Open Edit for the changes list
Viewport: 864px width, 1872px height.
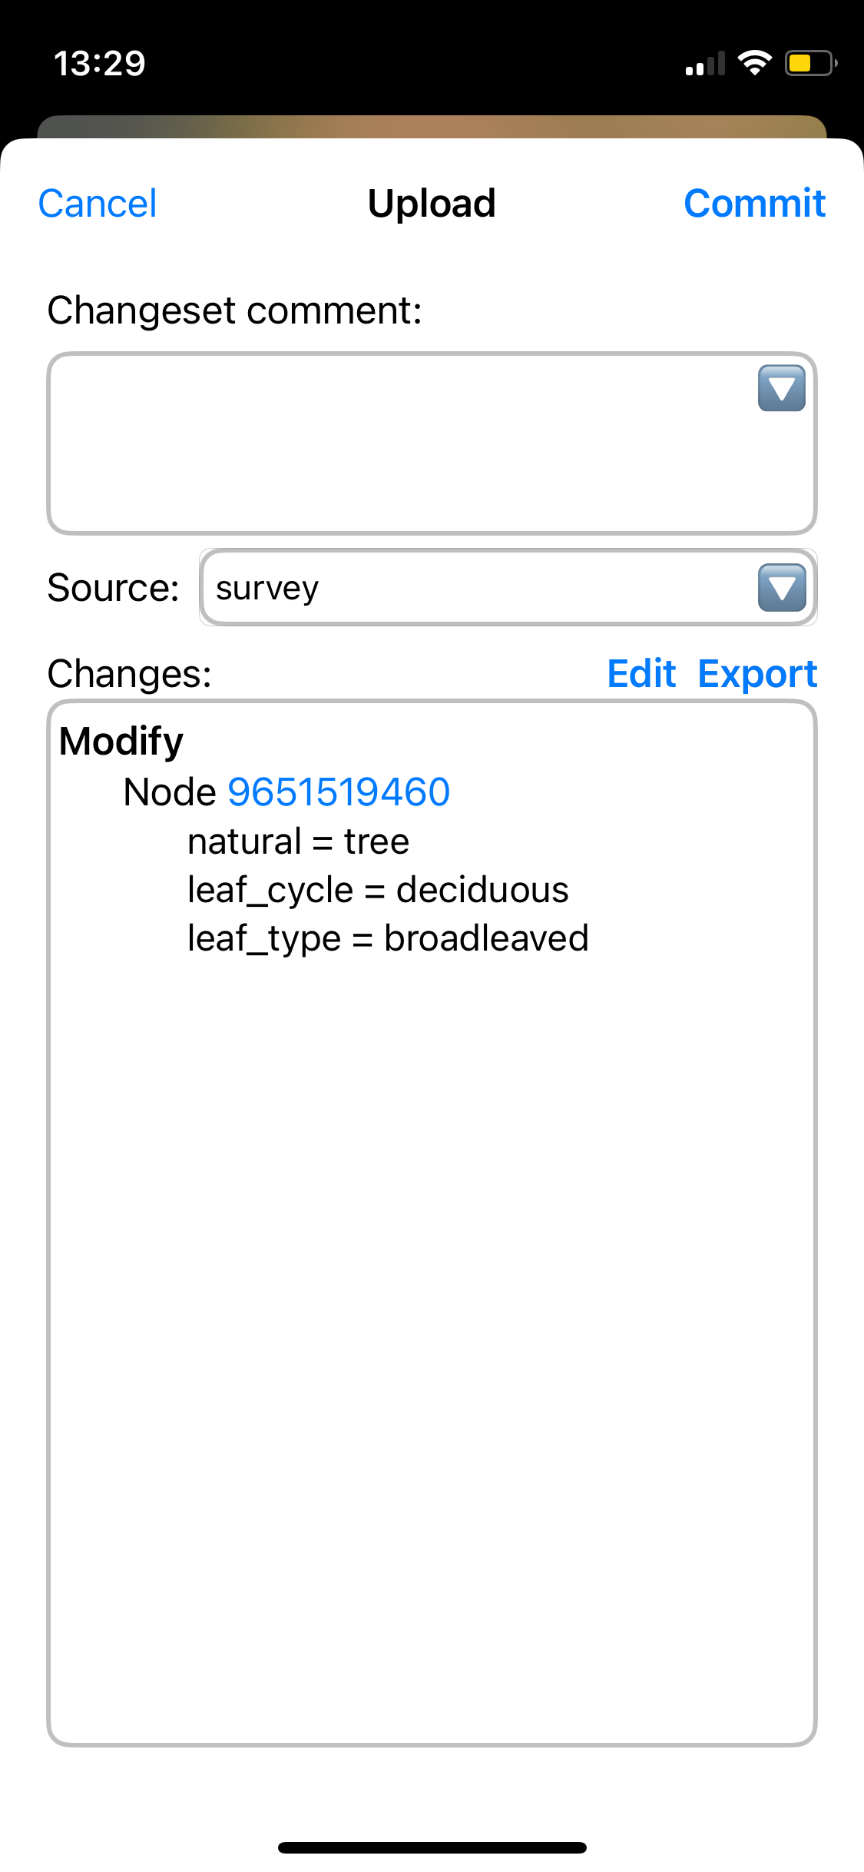(641, 674)
